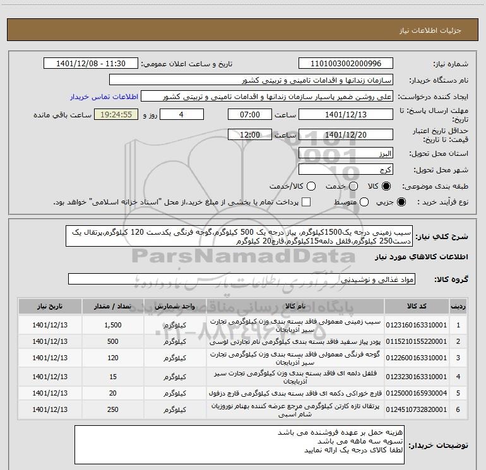Click the گروه کالا field مواد غذائی و نوشیدنی
The image size is (486, 470).
(x=242, y=279)
